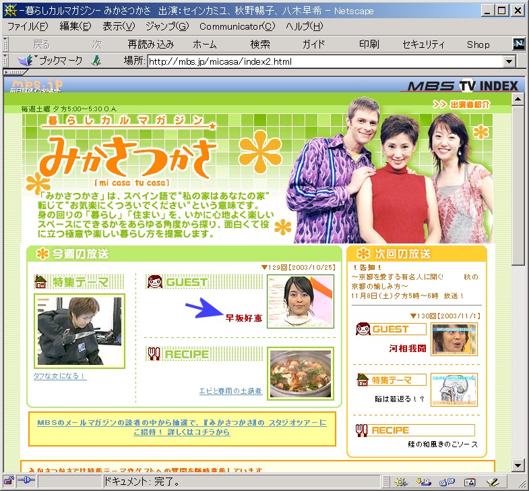Open the タフな女になる！ link
This screenshot has height=491, width=529.
[x=60, y=376]
